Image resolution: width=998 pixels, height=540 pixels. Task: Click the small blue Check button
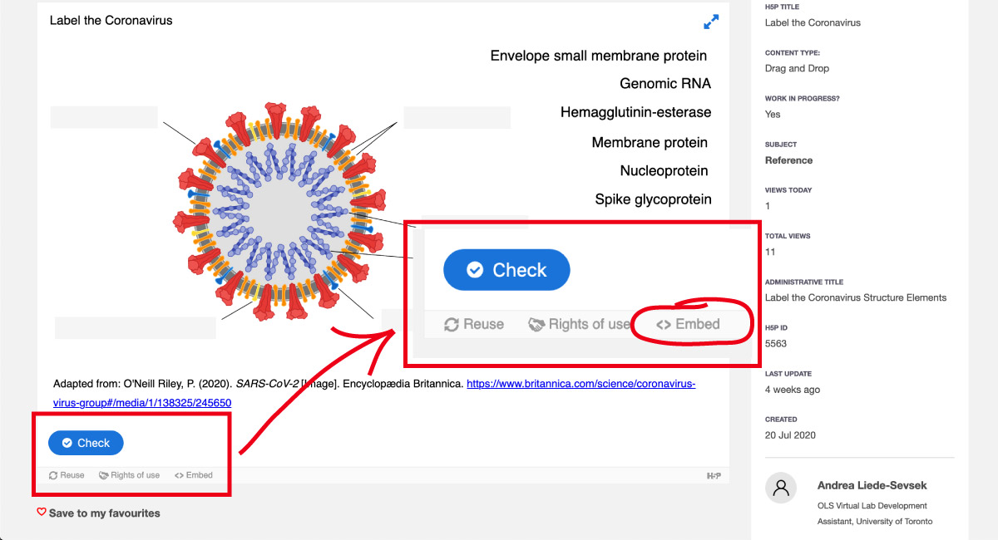click(x=86, y=443)
